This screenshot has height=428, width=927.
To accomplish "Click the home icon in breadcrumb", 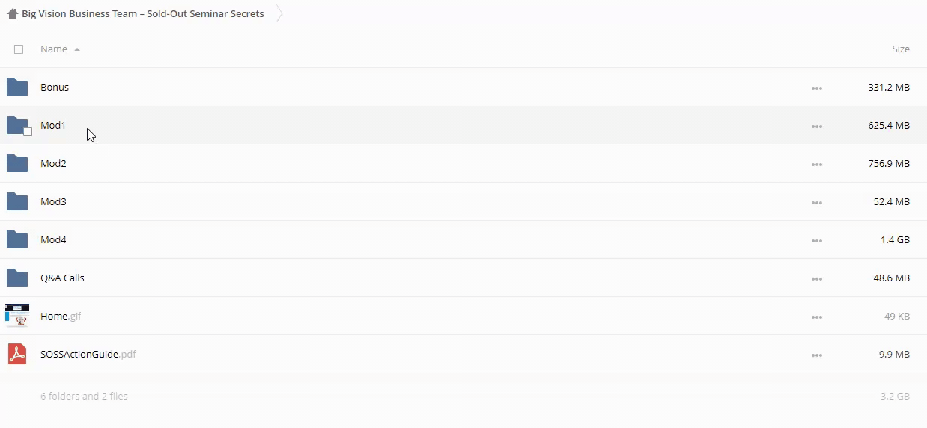I will pyautogui.click(x=12, y=13).
